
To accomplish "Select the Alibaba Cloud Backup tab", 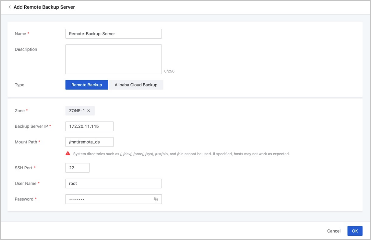I will click(136, 85).
